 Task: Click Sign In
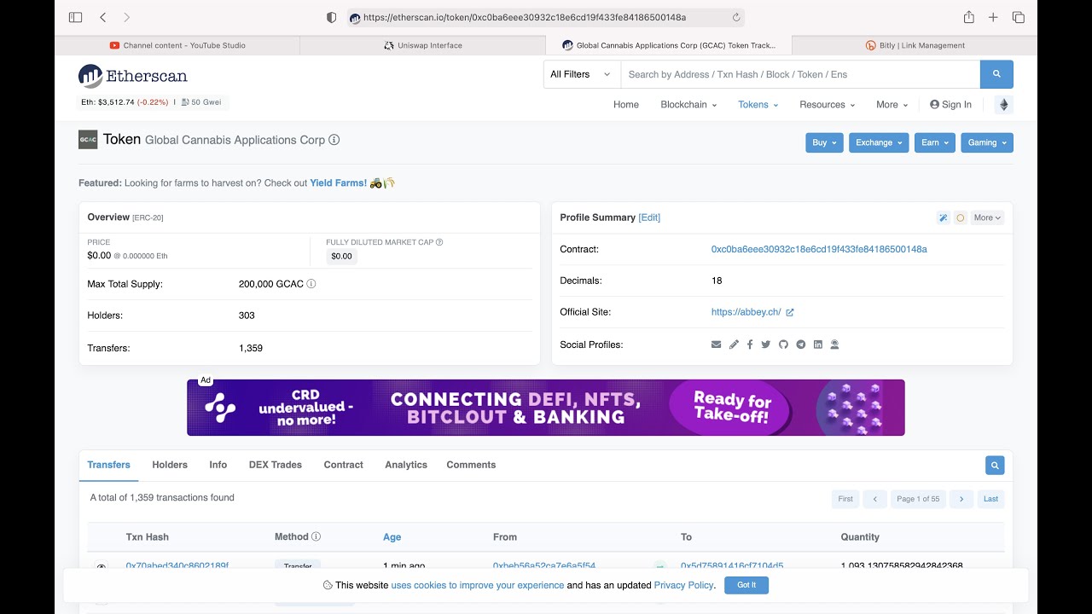950,104
